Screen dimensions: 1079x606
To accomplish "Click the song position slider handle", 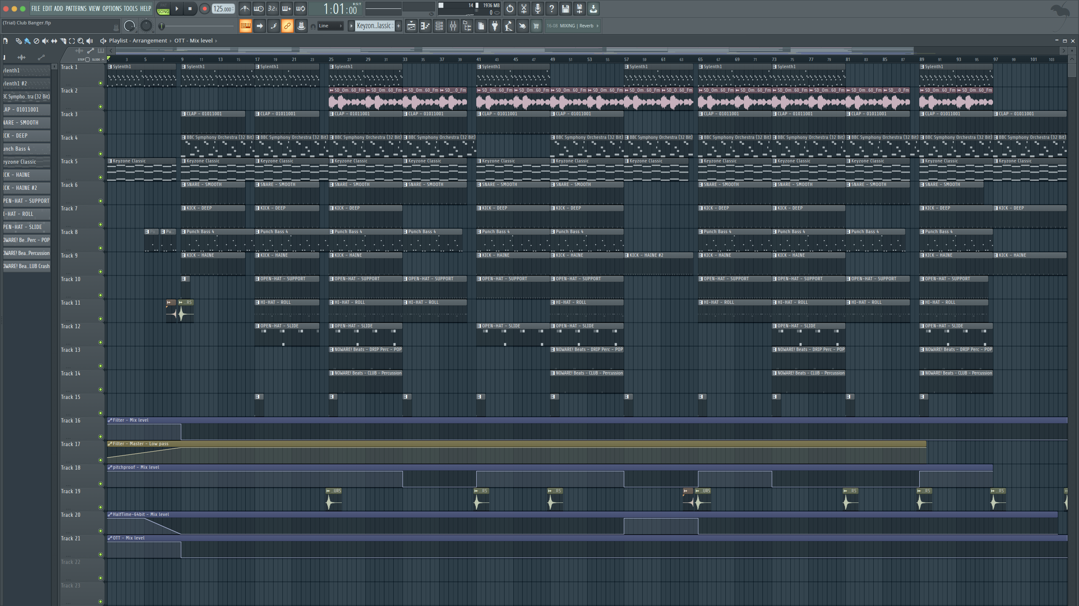I will (161, 26).
